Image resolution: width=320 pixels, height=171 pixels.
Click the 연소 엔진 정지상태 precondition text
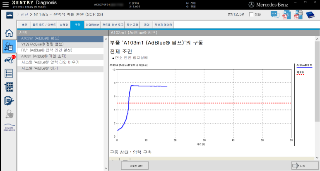(131, 58)
